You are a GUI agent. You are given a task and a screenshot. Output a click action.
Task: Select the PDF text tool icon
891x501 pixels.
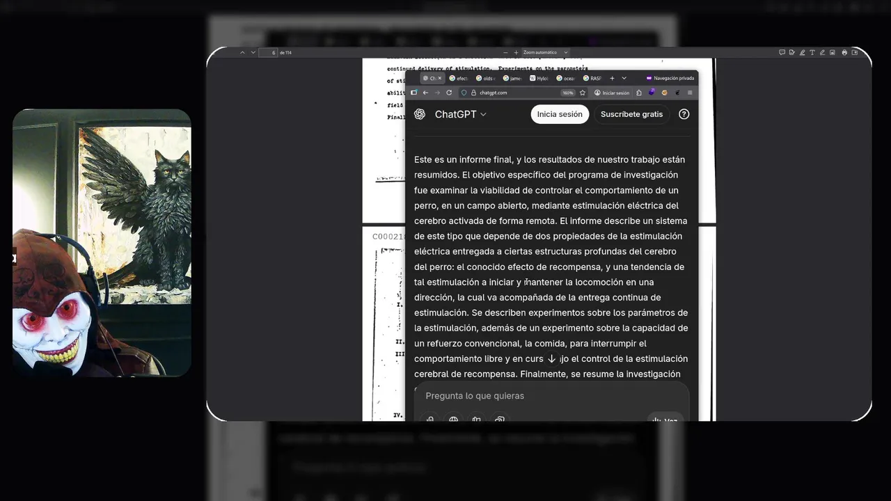(812, 52)
